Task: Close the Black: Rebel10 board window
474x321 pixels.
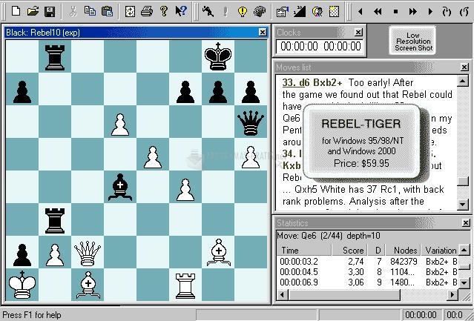Action: click(263, 32)
